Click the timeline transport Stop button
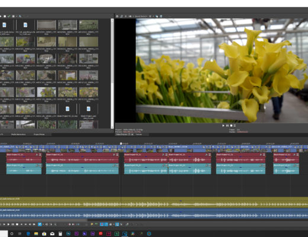Image resolution: width=308 pixels, height=237 pixels. 17,225
